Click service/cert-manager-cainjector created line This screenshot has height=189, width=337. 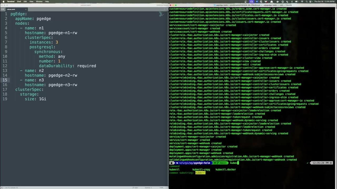tap(197, 137)
